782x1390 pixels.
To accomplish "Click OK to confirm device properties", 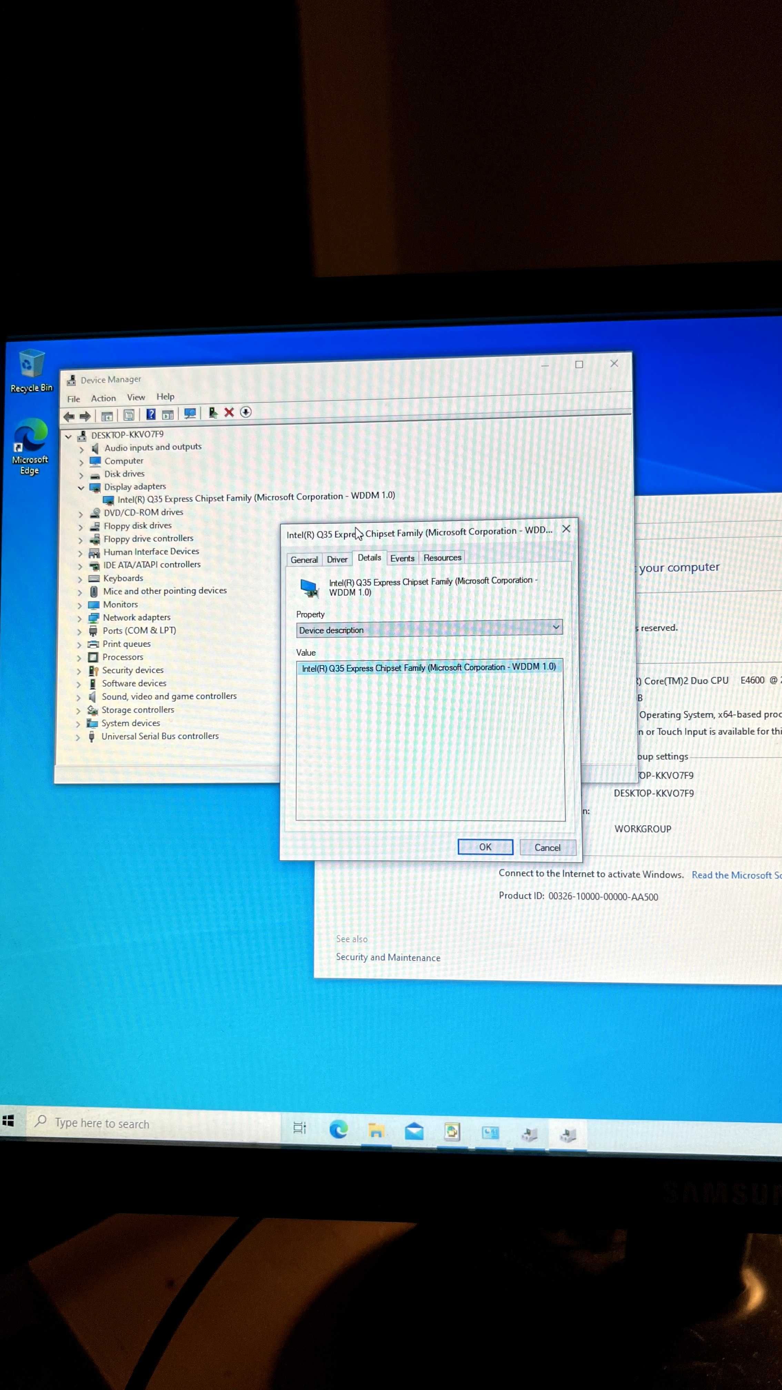I will click(x=485, y=847).
